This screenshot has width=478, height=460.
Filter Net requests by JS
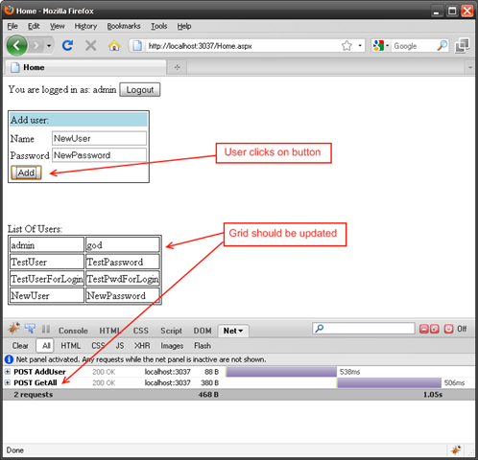pyautogui.click(x=120, y=346)
